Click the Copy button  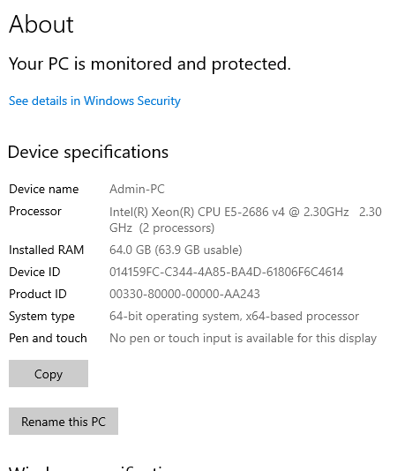click(49, 374)
